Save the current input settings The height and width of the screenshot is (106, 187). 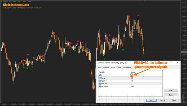171,95
